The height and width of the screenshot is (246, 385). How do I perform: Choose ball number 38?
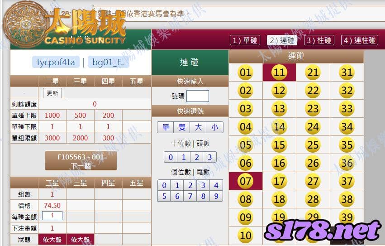tap(347, 199)
